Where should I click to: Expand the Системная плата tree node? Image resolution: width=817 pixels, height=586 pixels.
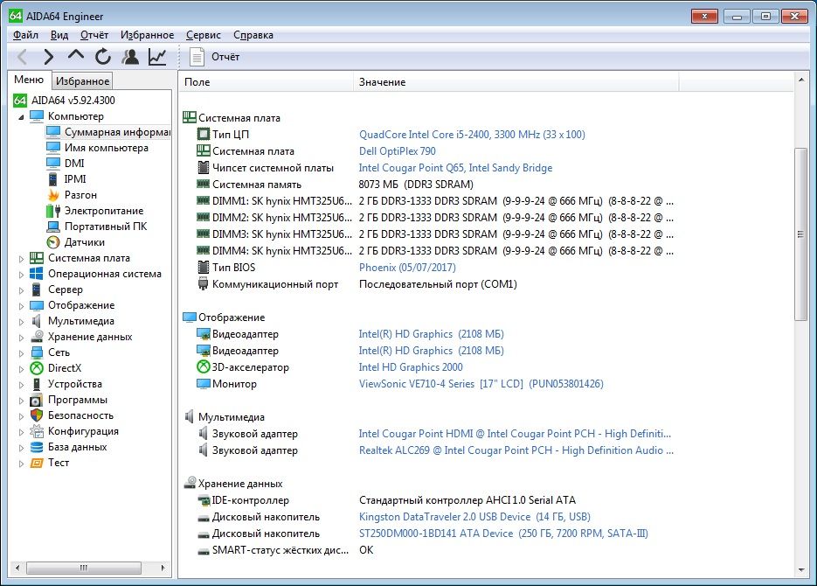coord(21,259)
